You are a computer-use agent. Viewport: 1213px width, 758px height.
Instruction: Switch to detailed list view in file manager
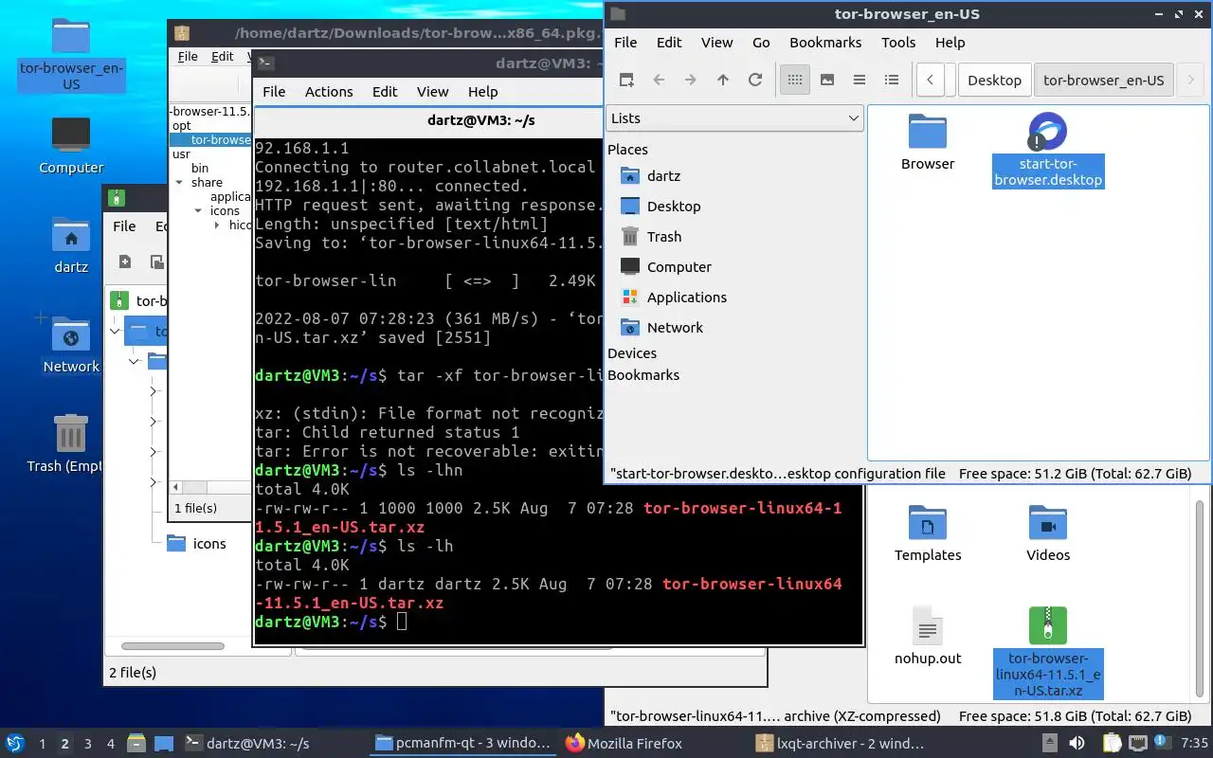pos(892,80)
